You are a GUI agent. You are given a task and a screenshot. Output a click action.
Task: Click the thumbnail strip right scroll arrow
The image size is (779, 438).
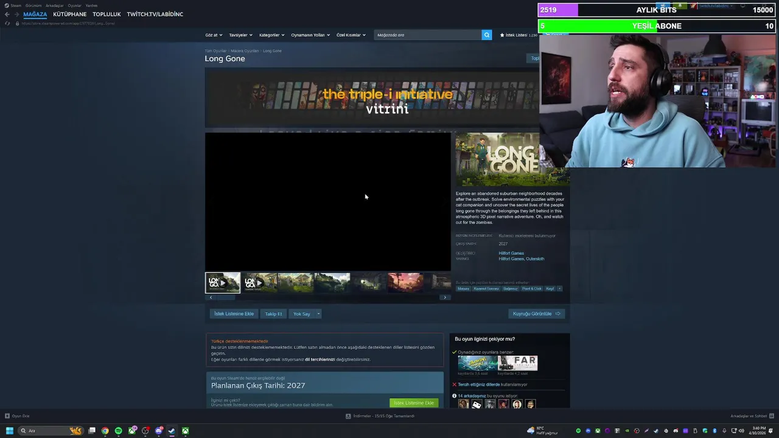[x=445, y=297]
